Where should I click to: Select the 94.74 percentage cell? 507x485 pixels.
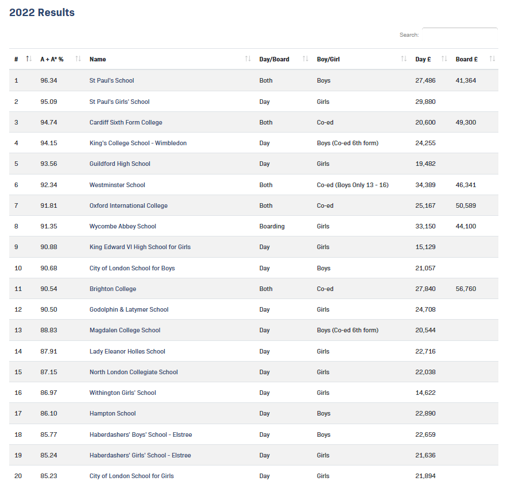(49, 122)
